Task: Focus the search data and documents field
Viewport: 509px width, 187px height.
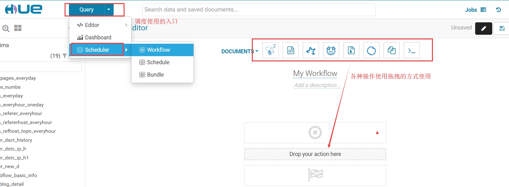Action: point(259,10)
